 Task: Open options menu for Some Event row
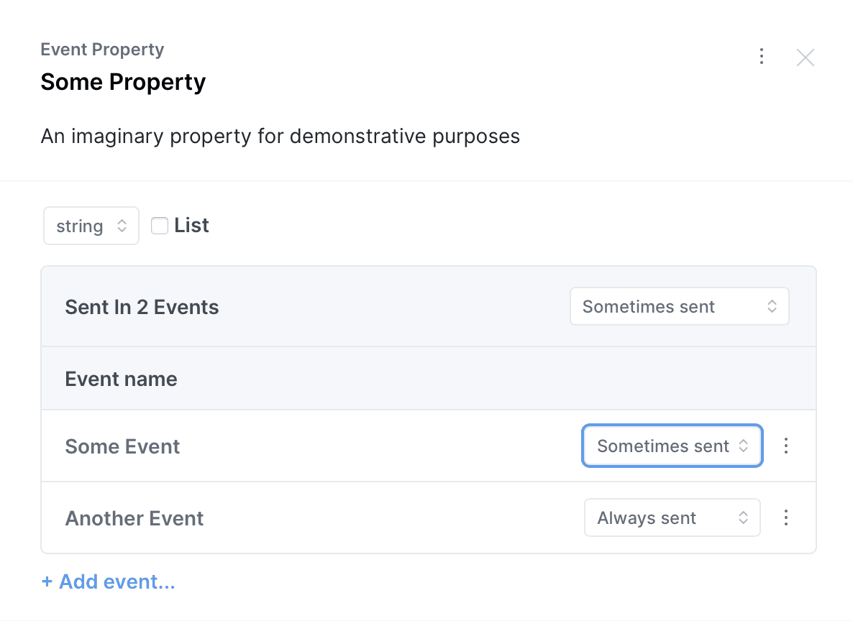tap(786, 446)
